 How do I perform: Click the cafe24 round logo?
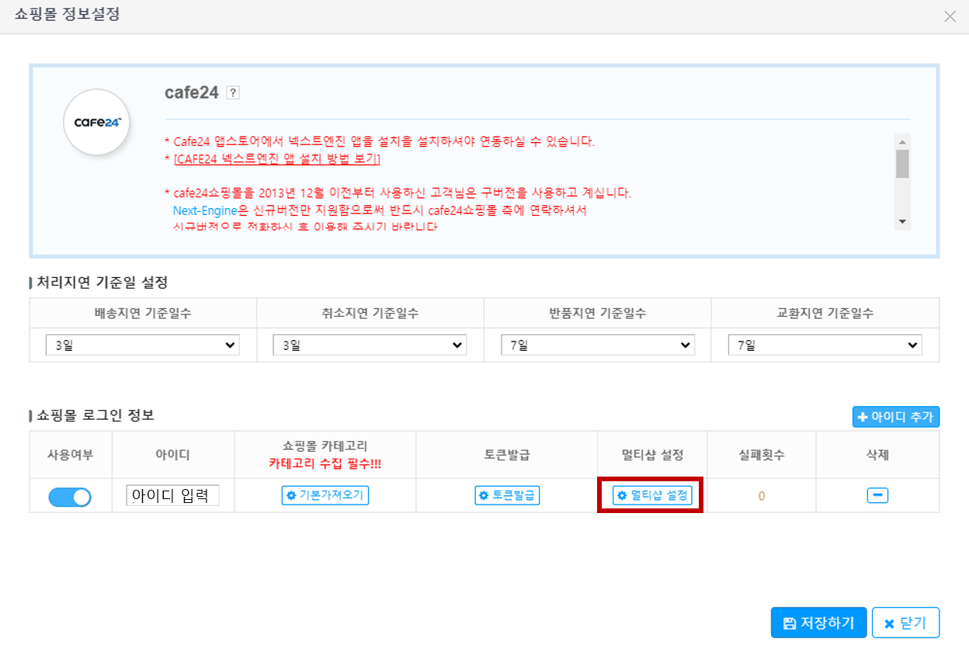96,123
